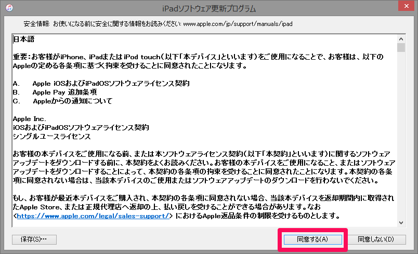The height and width of the screenshot is (254, 418).
Task: Click the 保存(S)… save button
Action: 34,239
